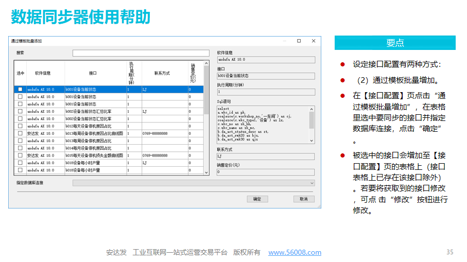Image resolution: width=467 pixels, height=262 pixels.
Task: Close the 通过模板批量添加 dialog
Action: click(313, 41)
